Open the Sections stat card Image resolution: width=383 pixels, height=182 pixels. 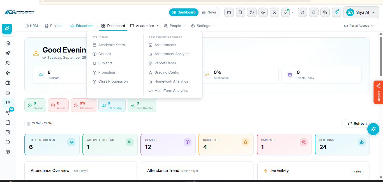[x=342, y=144]
